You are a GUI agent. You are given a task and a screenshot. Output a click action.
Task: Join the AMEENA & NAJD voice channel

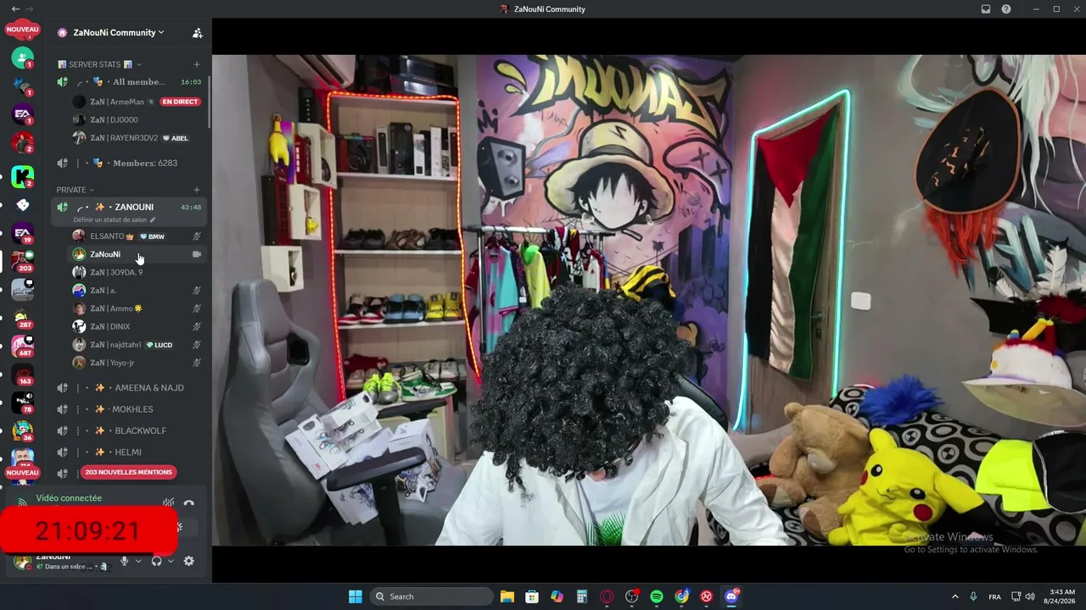pyautogui.click(x=128, y=388)
